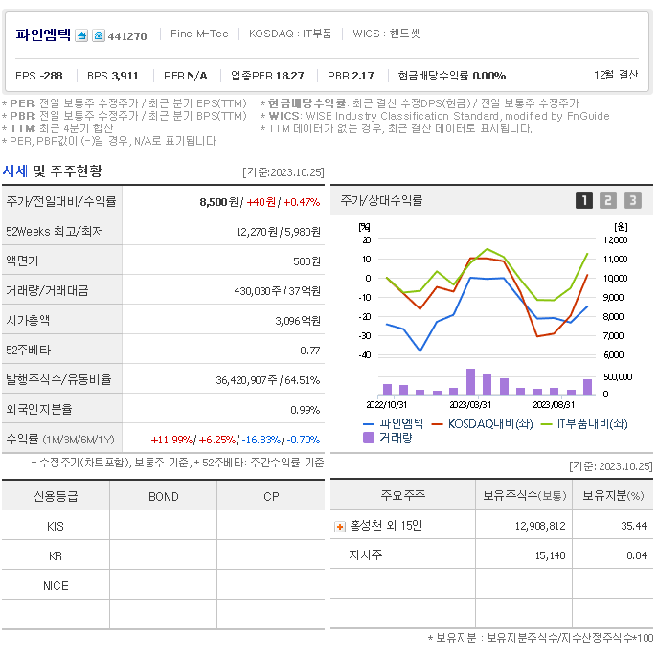Click the IT부품대비(좌) green legend entry
The height and width of the screenshot is (657, 658).
(584, 423)
